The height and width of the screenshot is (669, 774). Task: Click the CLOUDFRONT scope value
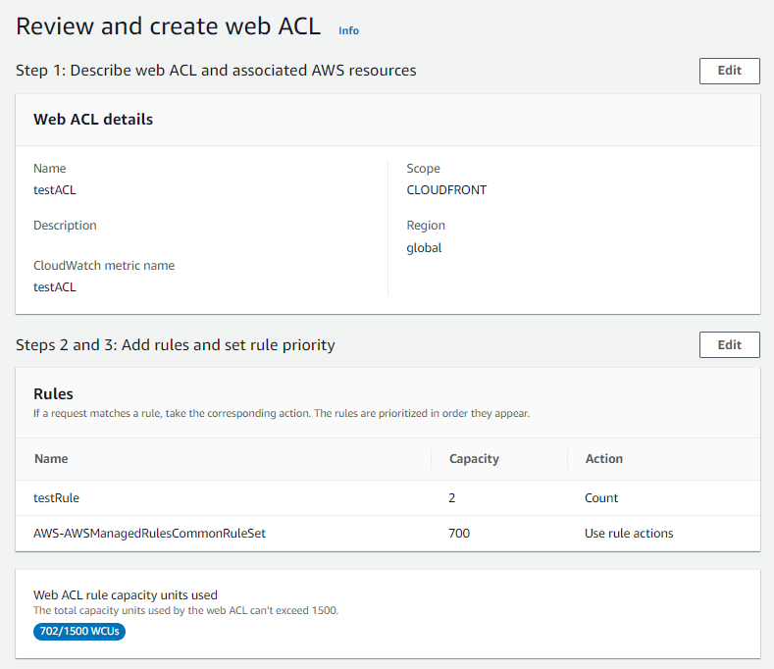(x=446, y=190)
